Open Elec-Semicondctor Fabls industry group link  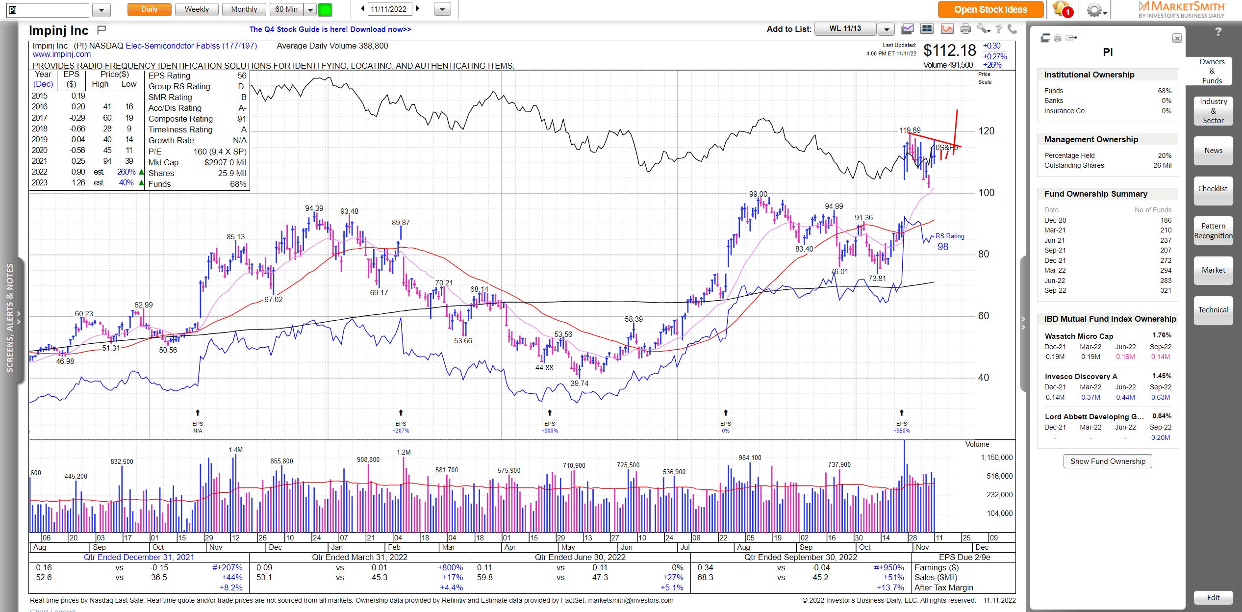click(191, 46)
